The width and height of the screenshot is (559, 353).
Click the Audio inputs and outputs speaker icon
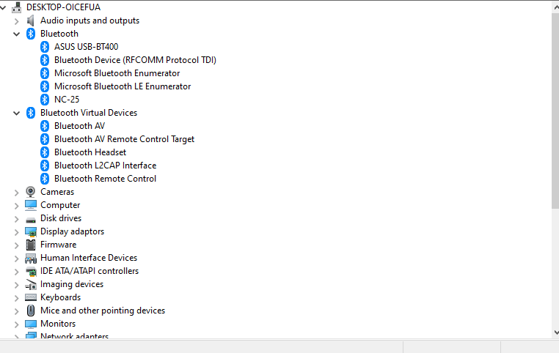(x=31, y=21)
